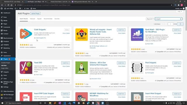
Task: Open Tools in the sidebar
Action: pos(5,78)
